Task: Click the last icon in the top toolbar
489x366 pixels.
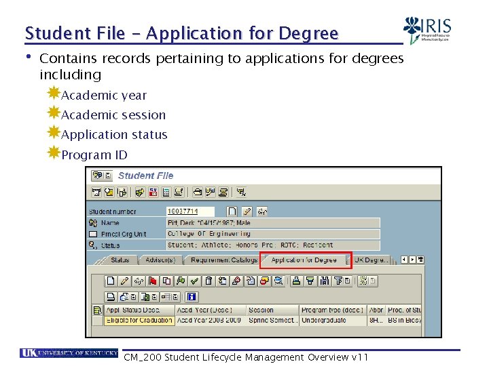Action: (241, 192)
